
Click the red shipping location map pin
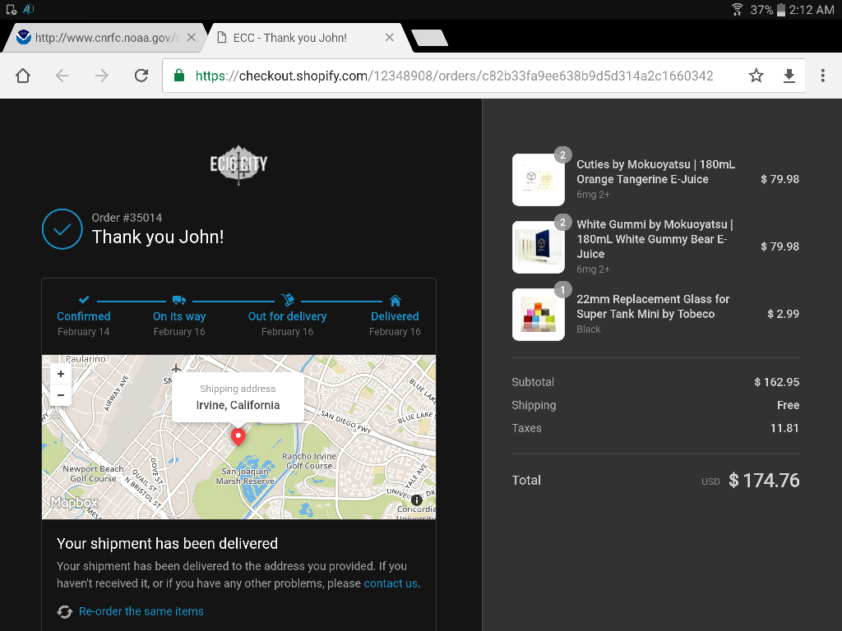pyautogui.click(x=238, y=436)
